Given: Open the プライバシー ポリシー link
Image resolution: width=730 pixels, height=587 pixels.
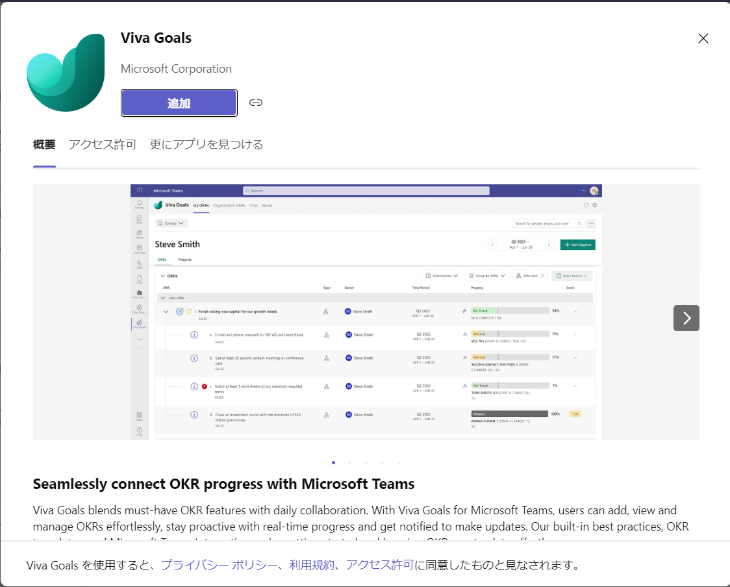Looking at the screenshot, I should [x=219, y=565].
